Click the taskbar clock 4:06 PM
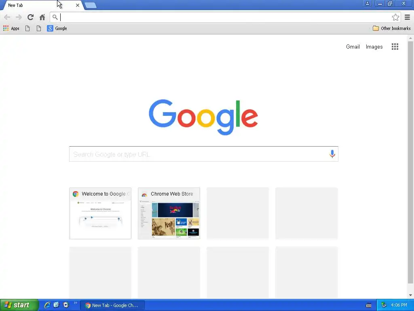414x311 pixels. tap(399, 305)
